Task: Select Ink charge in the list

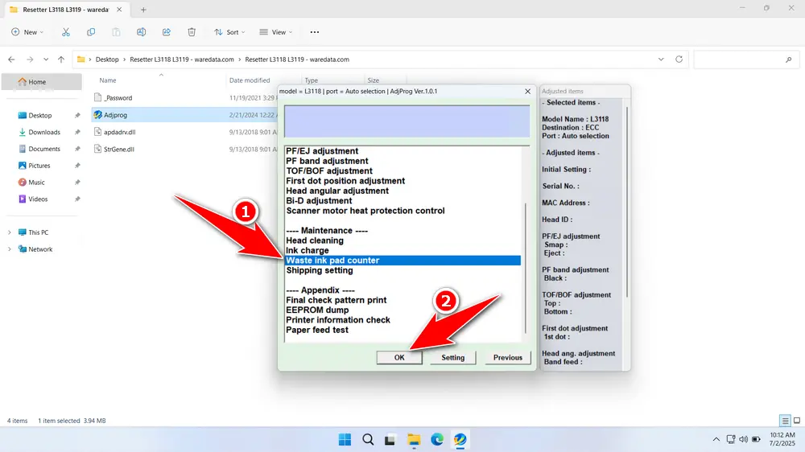Action: point(308,250)
